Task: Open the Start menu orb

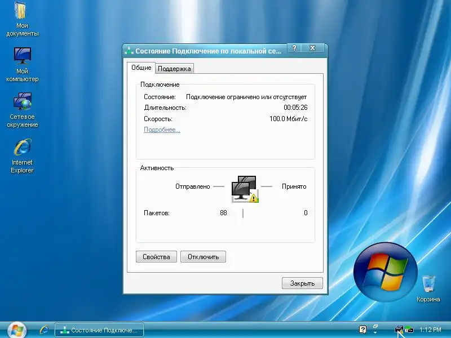Action: click(x=17, y=330)
